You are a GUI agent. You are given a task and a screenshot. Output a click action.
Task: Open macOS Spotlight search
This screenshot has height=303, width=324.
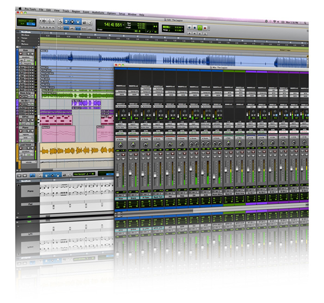coord(305,23)
